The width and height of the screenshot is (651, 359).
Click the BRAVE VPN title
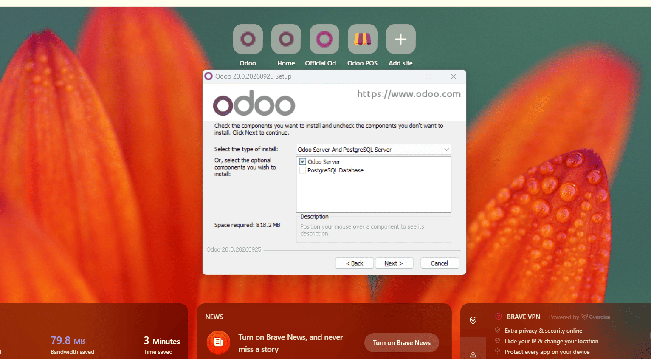tap(524, 317)
